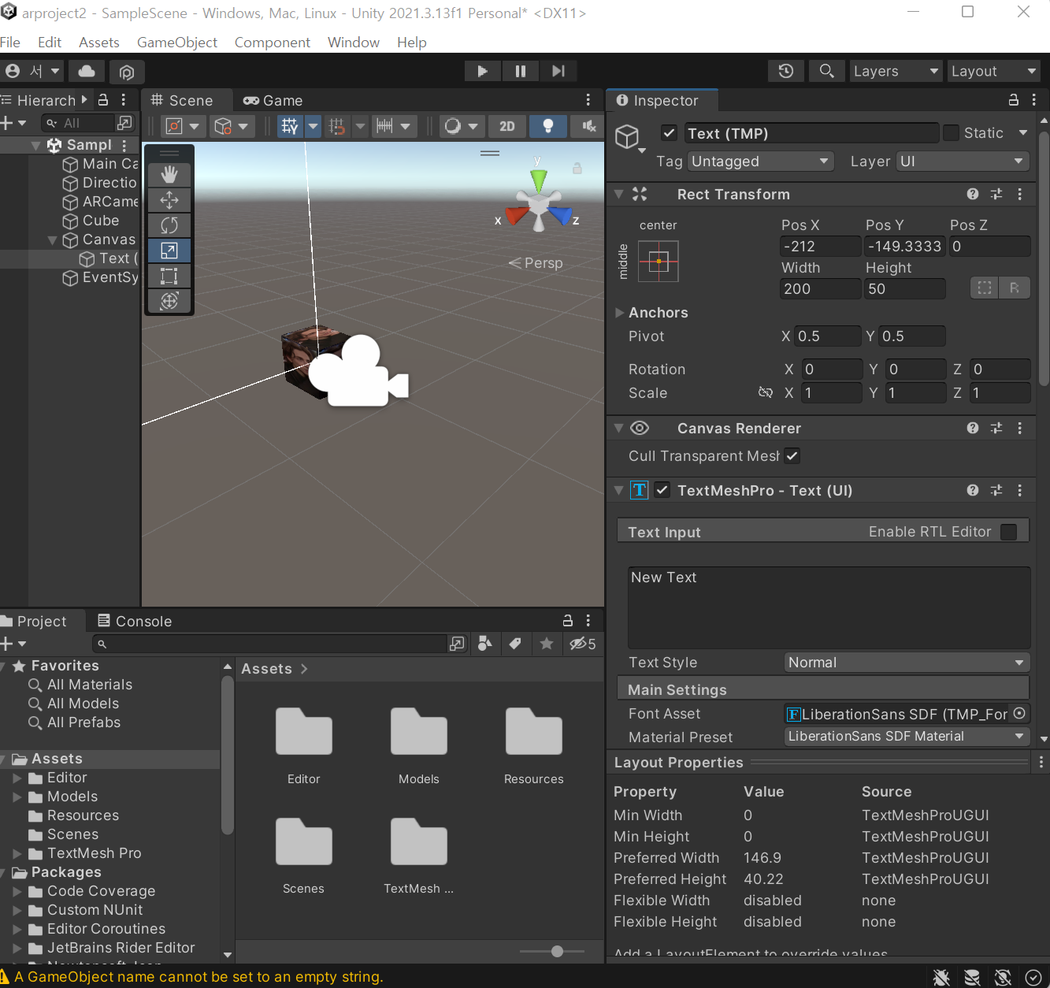This screenshot has height=988, width=1050.
Task: Toggle hidden packages visibility counter
Action: coord(583,644)
